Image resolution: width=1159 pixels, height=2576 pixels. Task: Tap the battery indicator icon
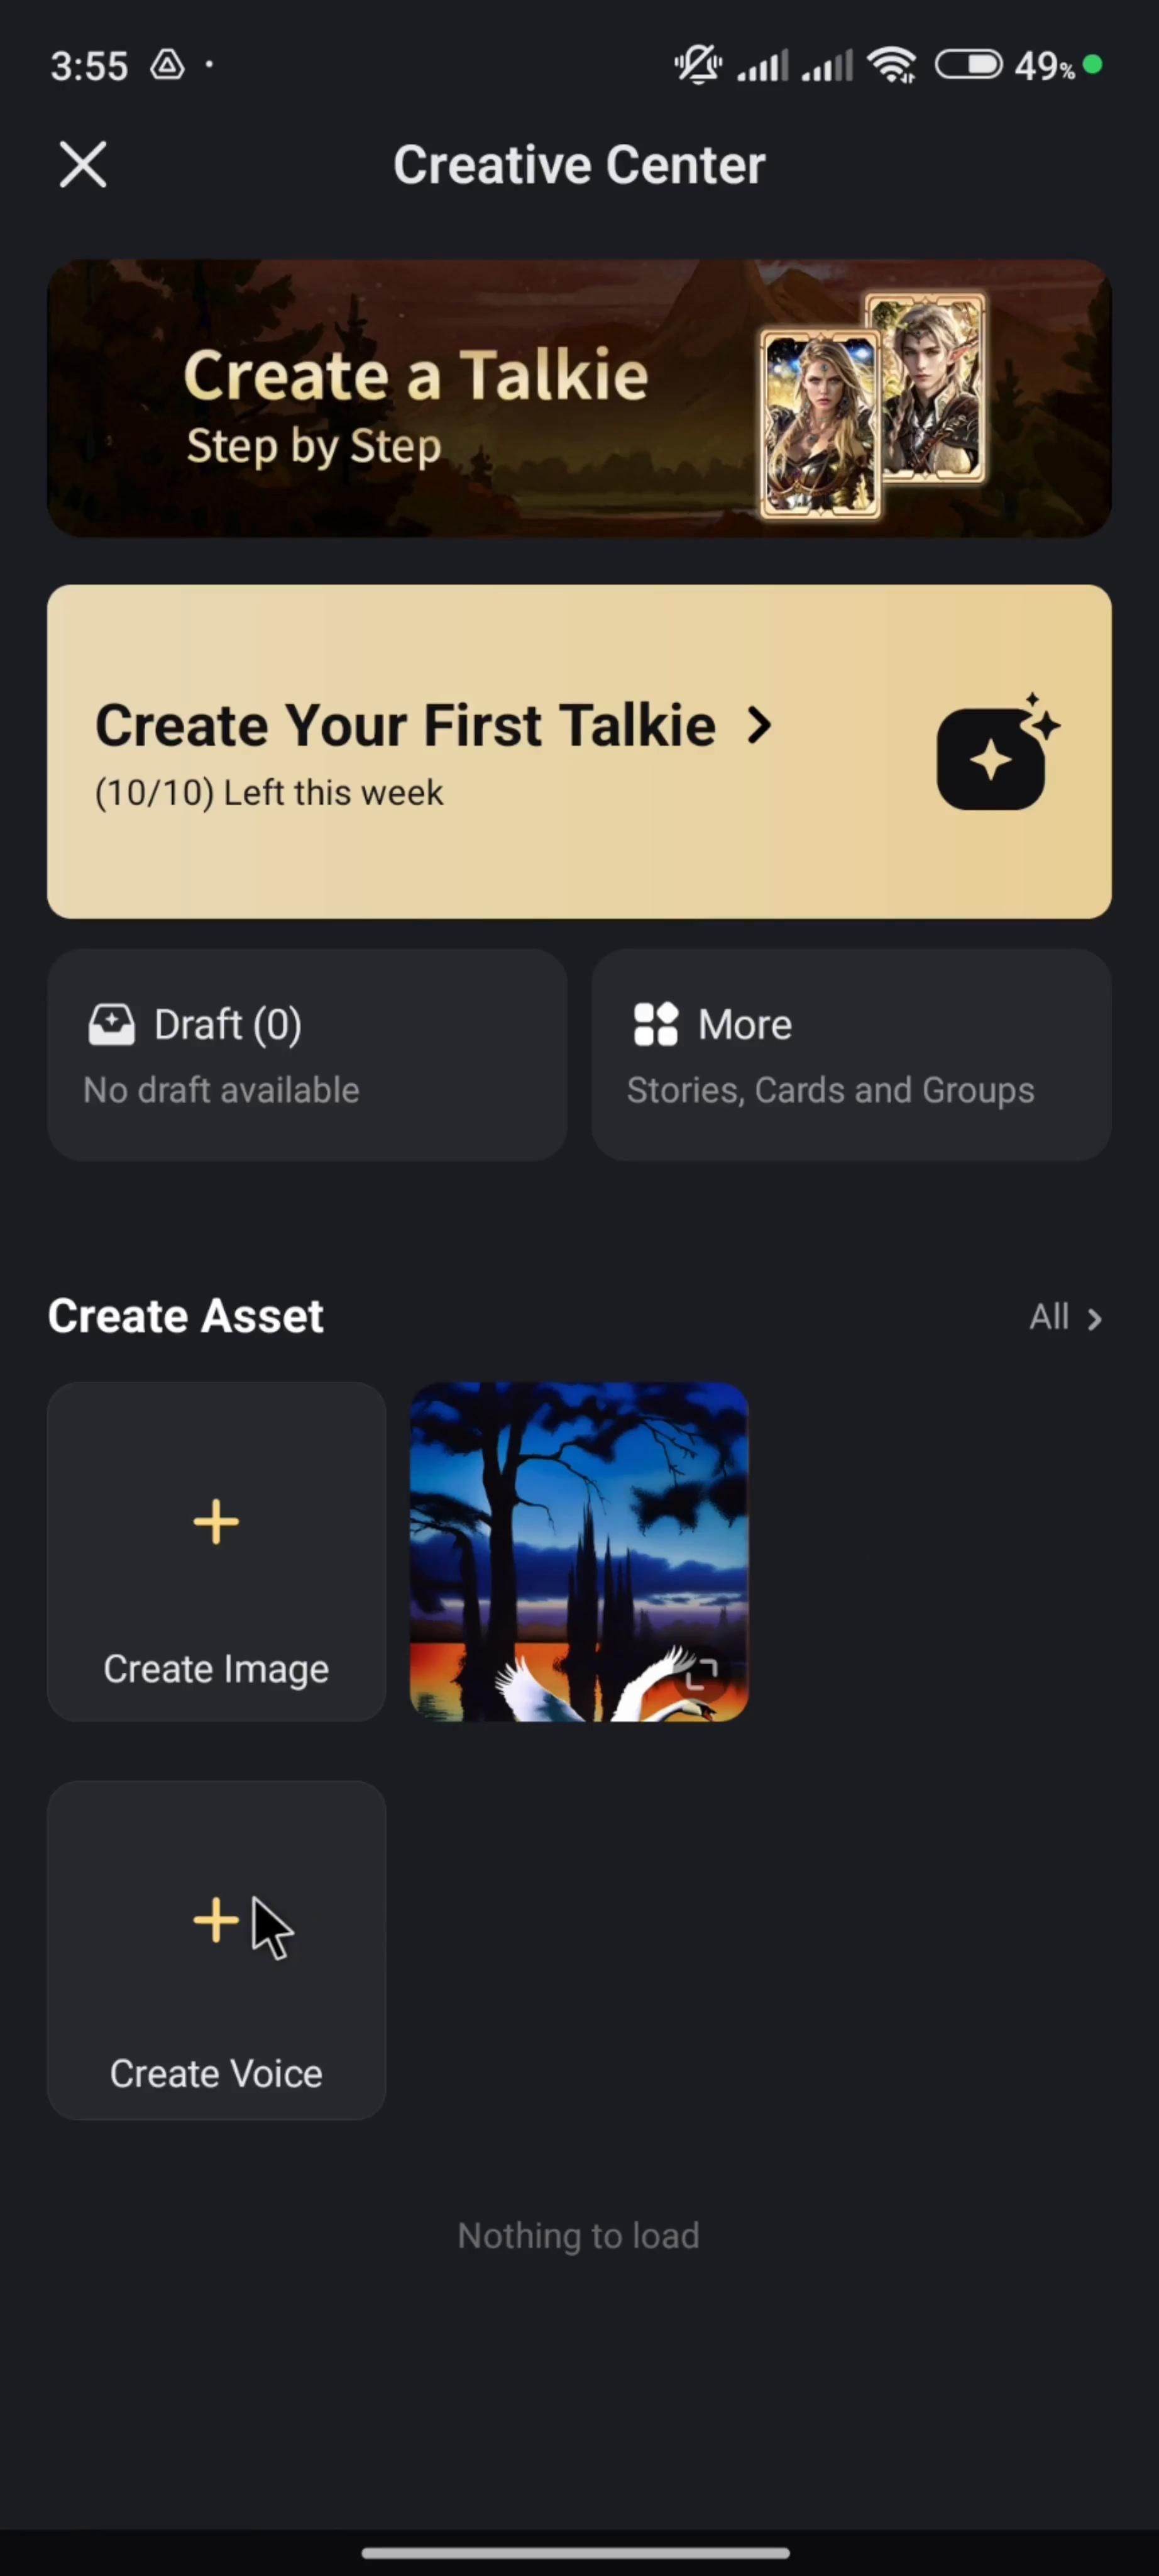(968, 66)
